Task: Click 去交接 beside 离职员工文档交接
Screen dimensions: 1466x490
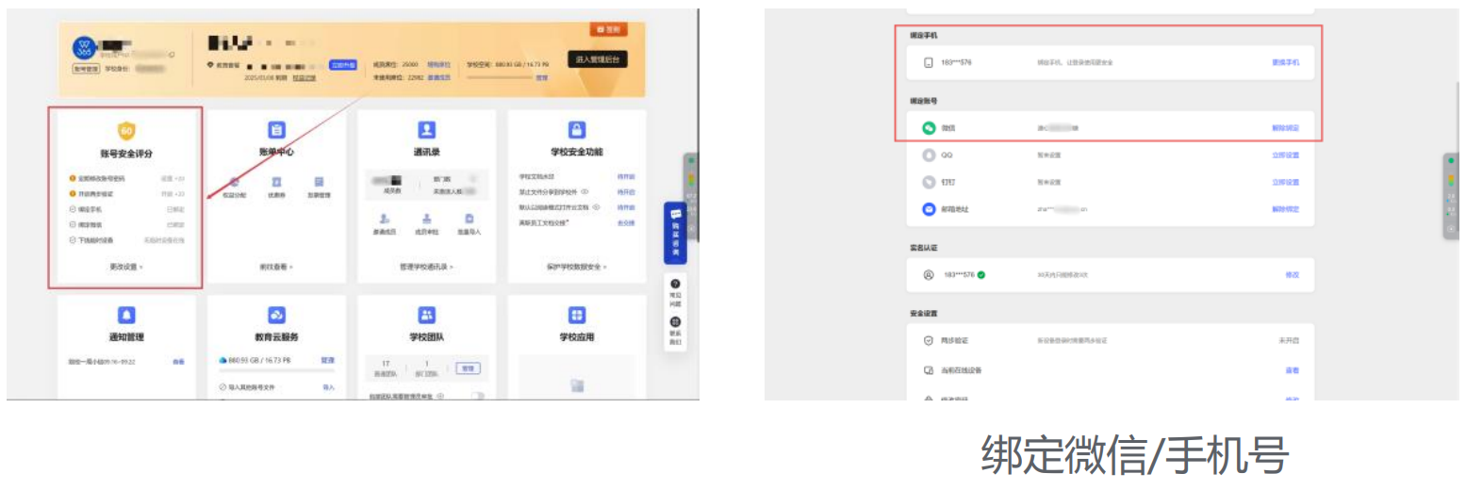Action: (x=626, y=222)
